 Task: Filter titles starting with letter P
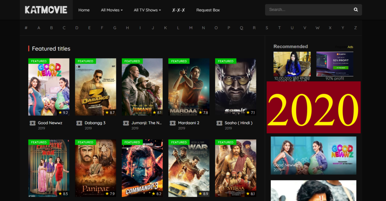coord(229,28)
